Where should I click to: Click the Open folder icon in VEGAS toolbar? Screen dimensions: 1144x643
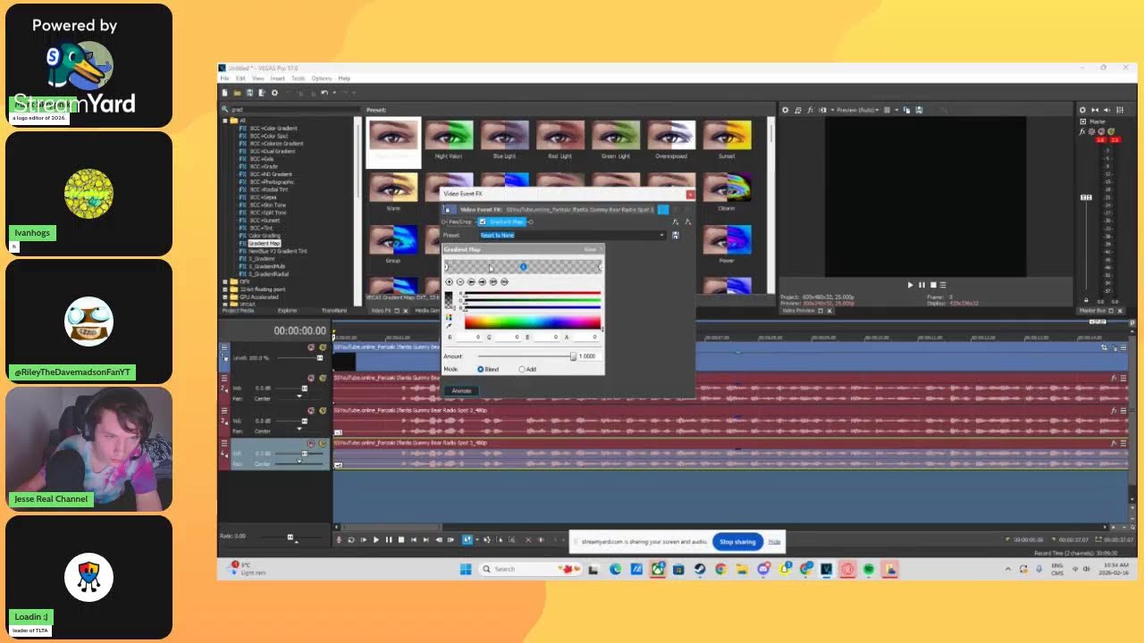coord(237,93)
